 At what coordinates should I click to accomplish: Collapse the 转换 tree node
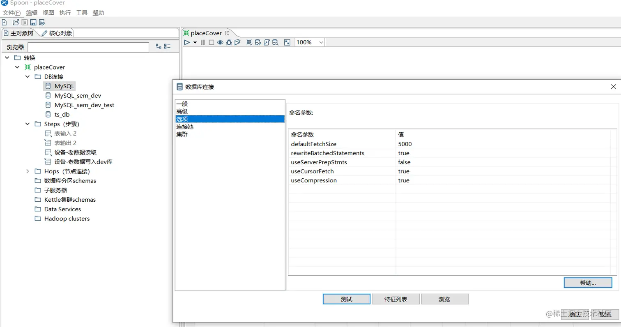point(7,58)
